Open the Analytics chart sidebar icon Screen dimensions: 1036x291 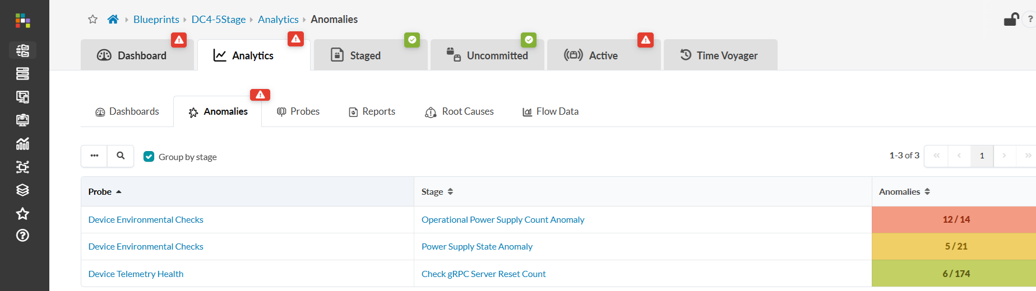pos(22,144)
